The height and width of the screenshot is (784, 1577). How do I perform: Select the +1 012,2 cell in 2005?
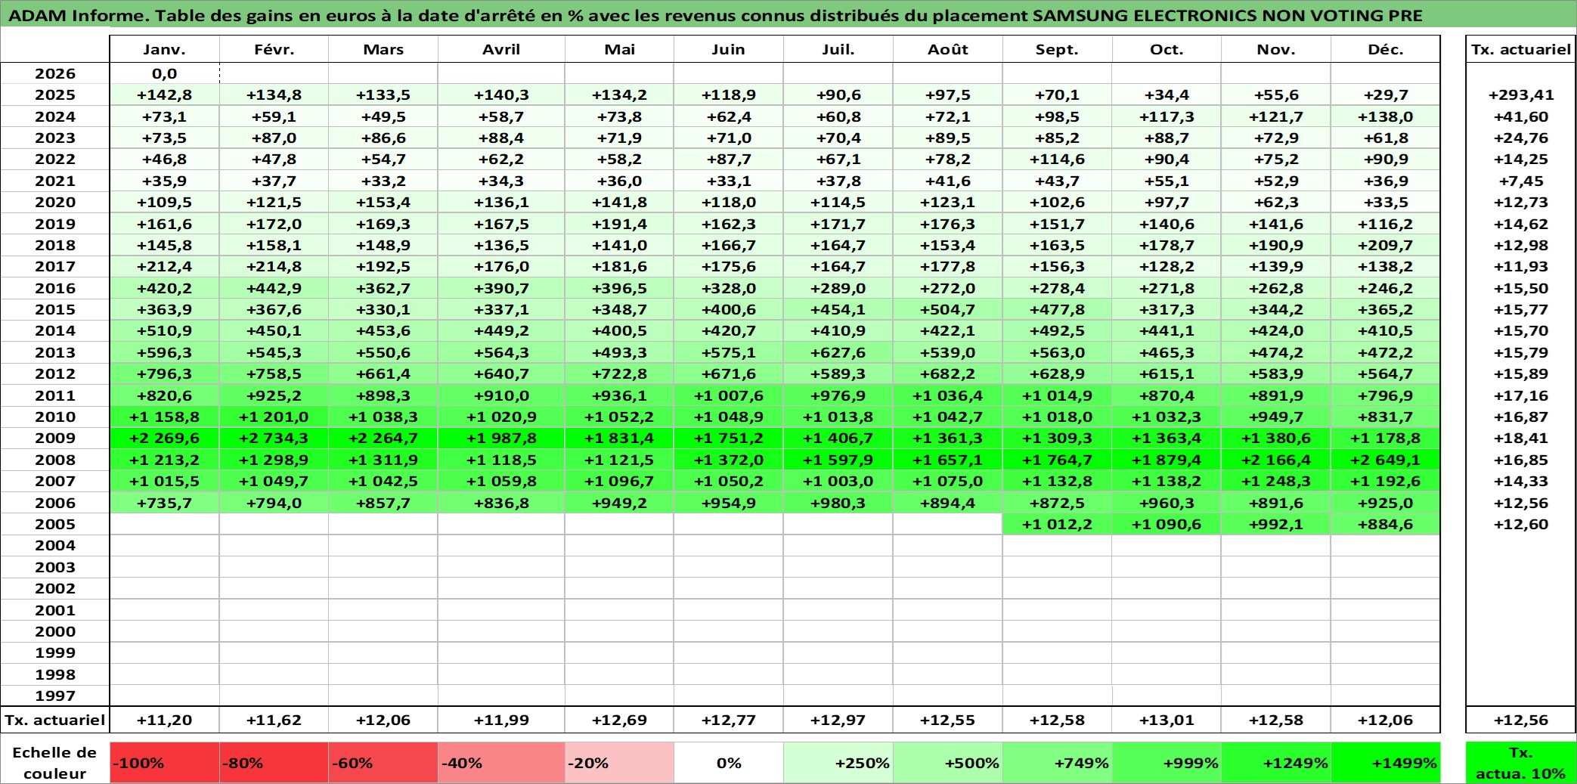point(1057,524)
